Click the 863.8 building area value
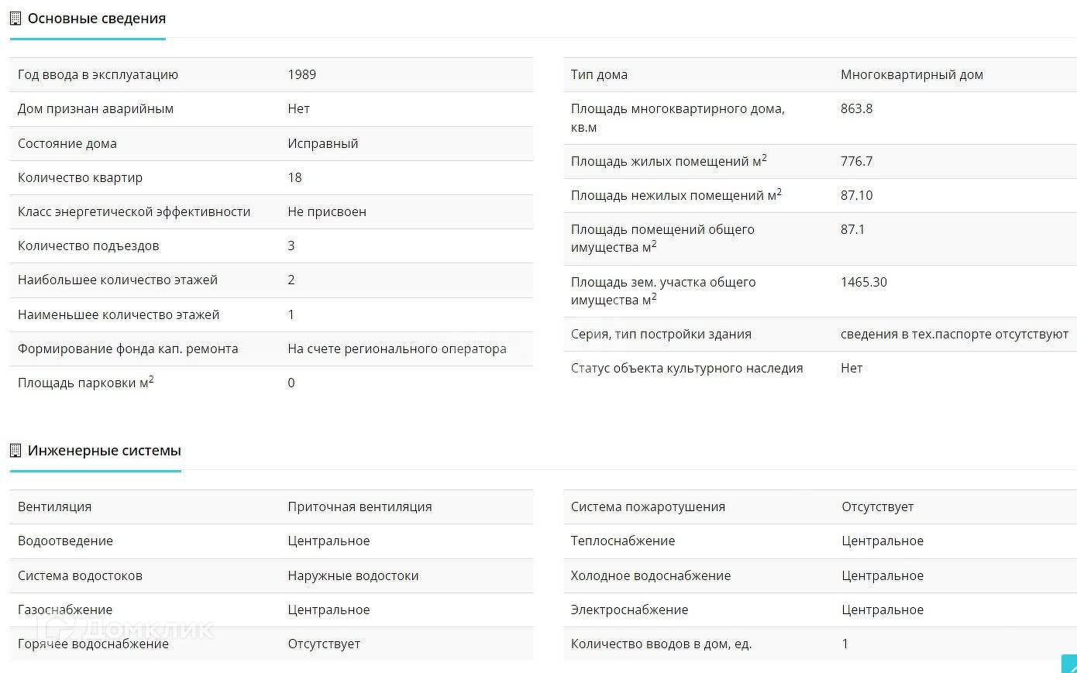 [856, 109]
